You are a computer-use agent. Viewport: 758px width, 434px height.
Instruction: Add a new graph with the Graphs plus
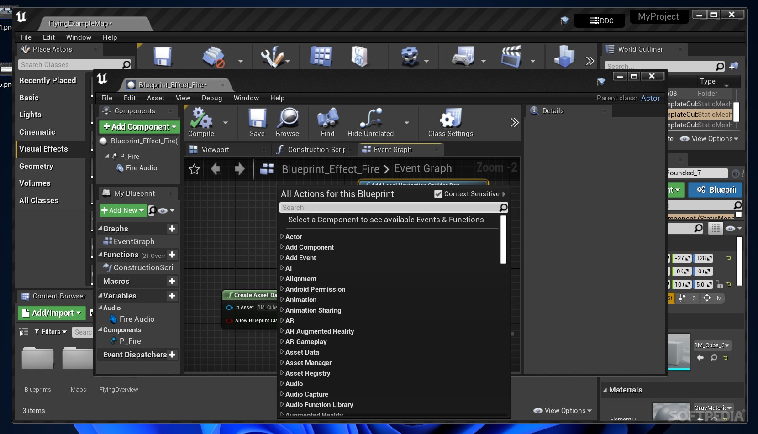pos(172,229)
